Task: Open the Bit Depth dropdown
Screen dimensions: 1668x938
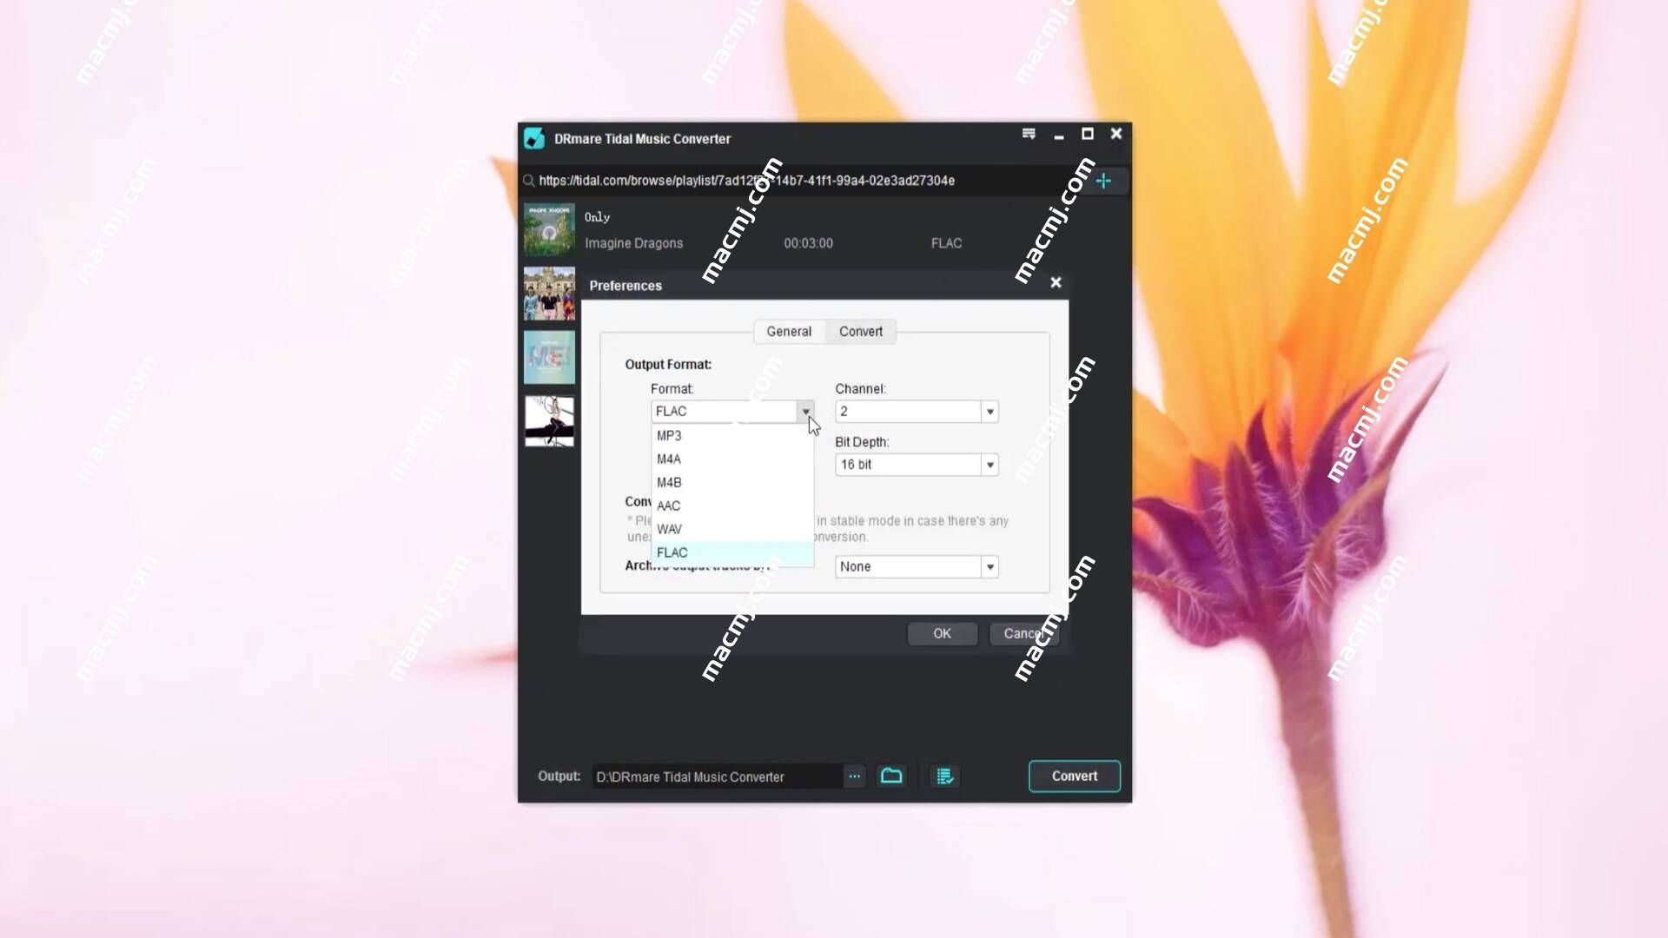Action: (917, 465)
